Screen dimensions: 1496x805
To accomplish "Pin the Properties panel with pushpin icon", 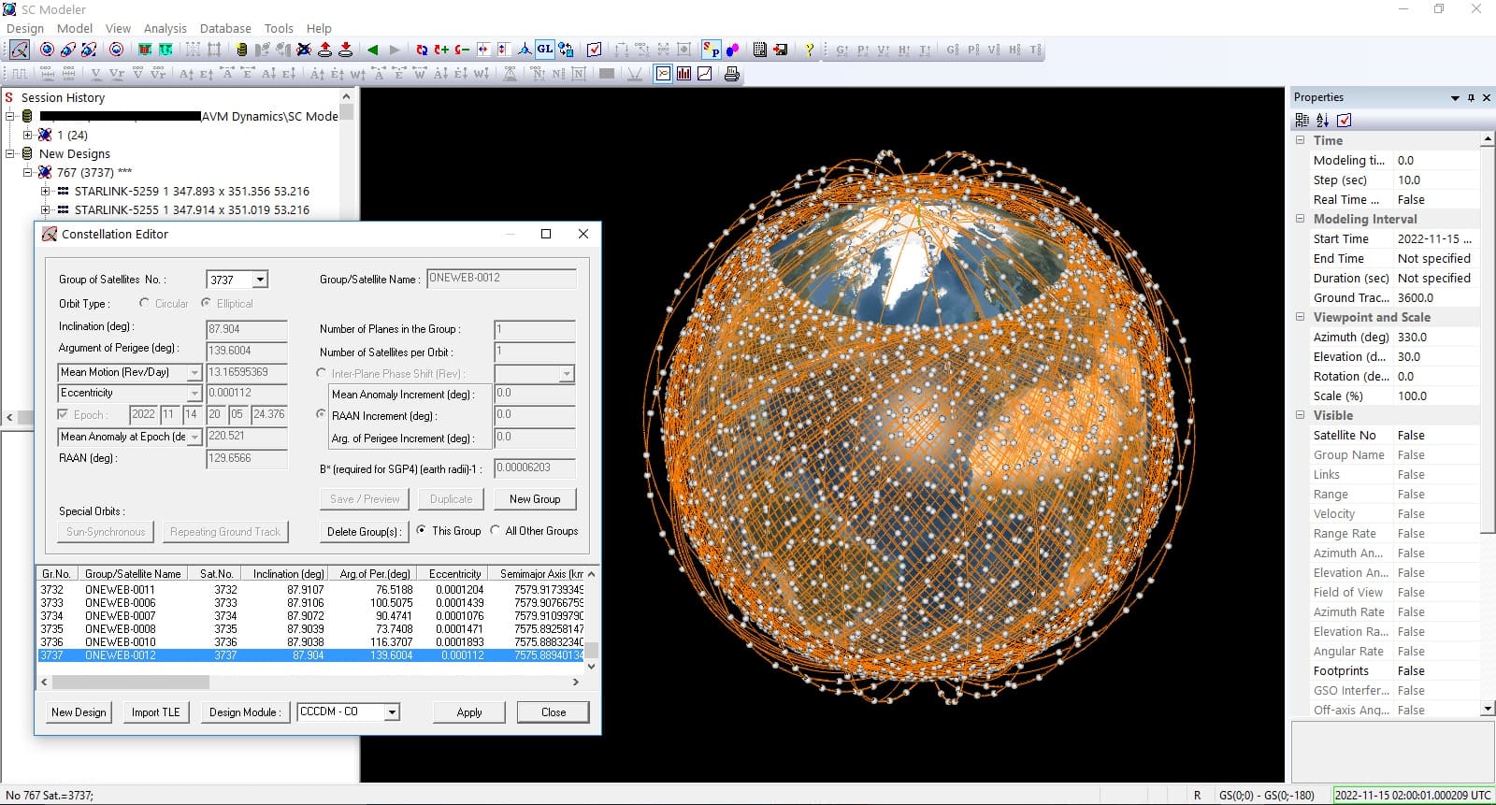I will pyautogui.click(x=1471, y=97).
